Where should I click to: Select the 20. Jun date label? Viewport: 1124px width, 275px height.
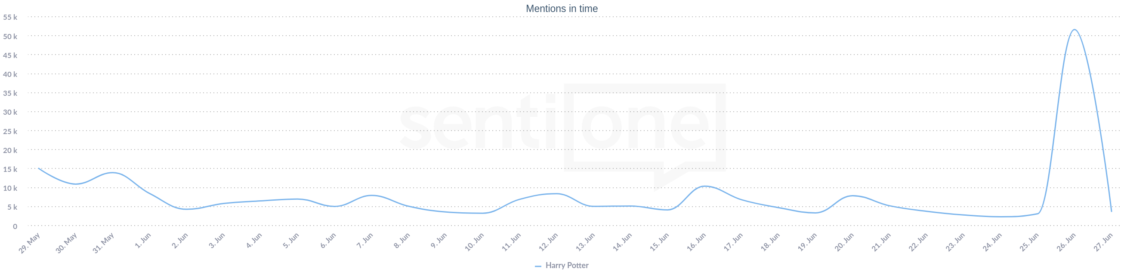pos(844,242)
